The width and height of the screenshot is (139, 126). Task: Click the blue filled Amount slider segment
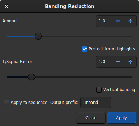[x=21, y=36]
